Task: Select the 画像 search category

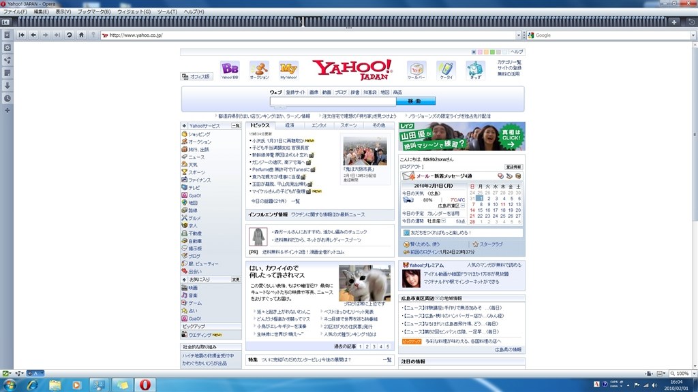Action: pyautogui.click(x=314, y=92)
